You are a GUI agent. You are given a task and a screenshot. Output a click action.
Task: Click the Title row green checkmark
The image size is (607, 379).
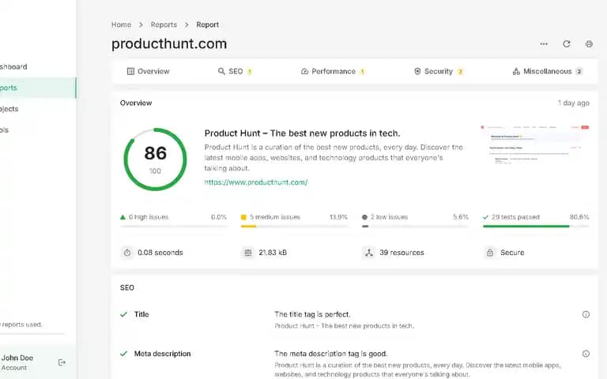[x=123, y=314]
